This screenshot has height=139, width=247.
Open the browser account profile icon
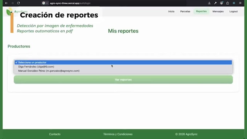222,3
